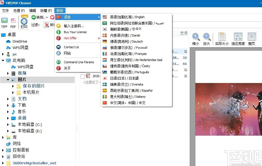Click the PDF toolbar icon

(13, 23)
